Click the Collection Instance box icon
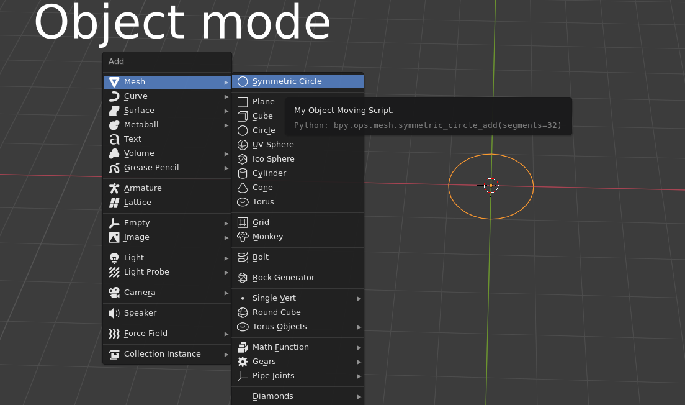This screenshot has width=685, height=405. tap(114, 354)
